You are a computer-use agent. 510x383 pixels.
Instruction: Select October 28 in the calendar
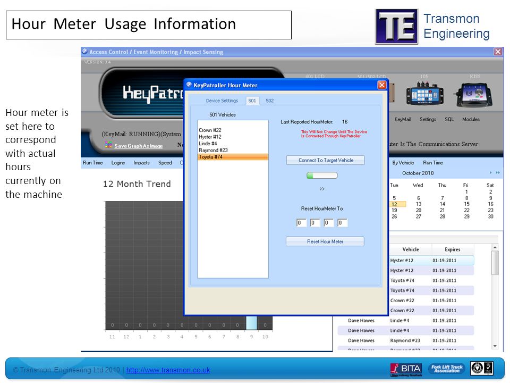443,217
